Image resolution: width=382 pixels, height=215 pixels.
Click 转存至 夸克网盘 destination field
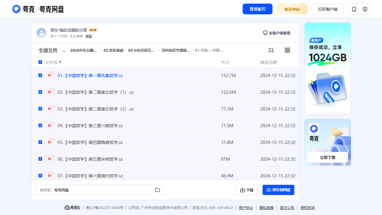[x=100, y=190]
